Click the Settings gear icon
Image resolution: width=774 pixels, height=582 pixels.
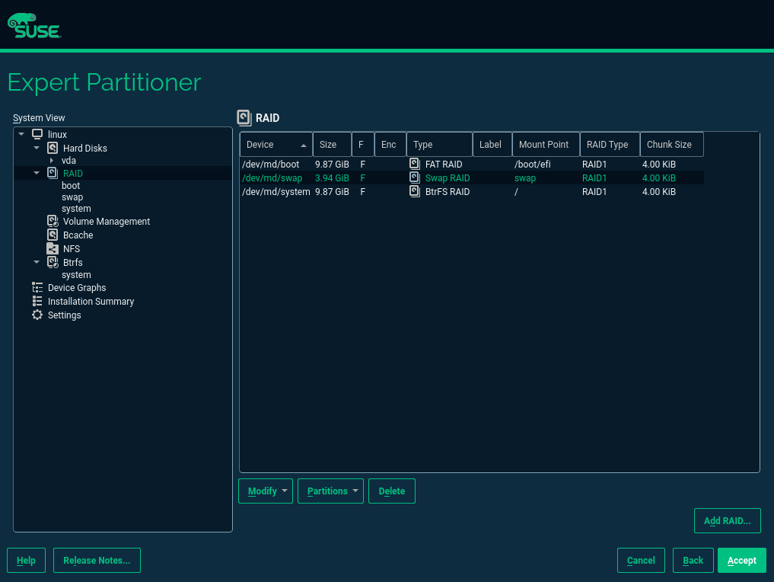pos(37,315)
